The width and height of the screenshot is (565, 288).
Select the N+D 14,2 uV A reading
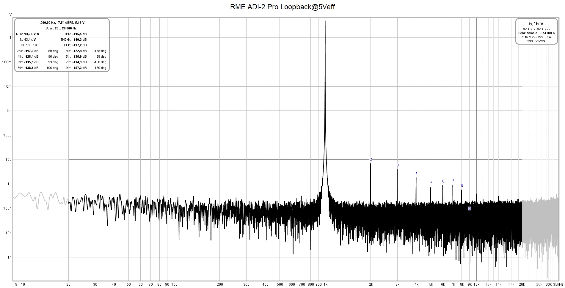click(28, 34)
